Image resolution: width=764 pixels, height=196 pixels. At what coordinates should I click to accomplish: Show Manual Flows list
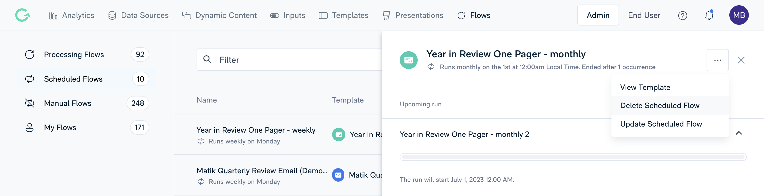pyautogui.click(x=87, y=103)
